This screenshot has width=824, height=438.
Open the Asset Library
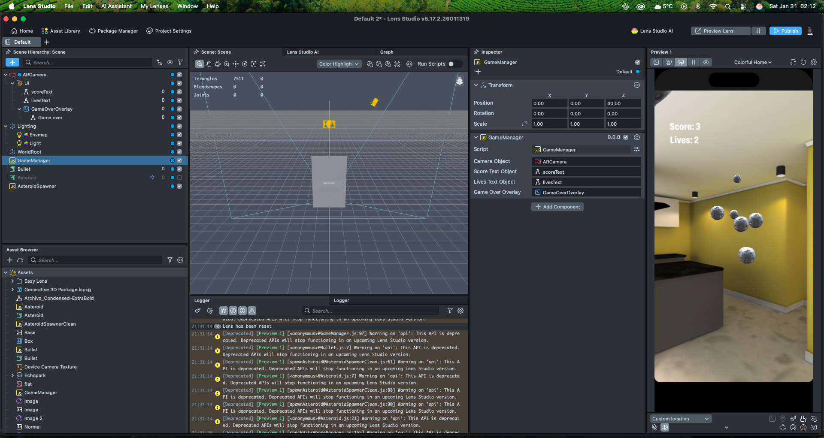click(61, 31)
